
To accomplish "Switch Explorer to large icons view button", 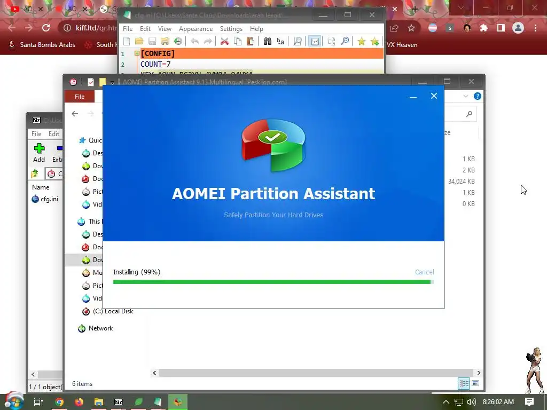I will pyautogui.click(x=475, y=383).
